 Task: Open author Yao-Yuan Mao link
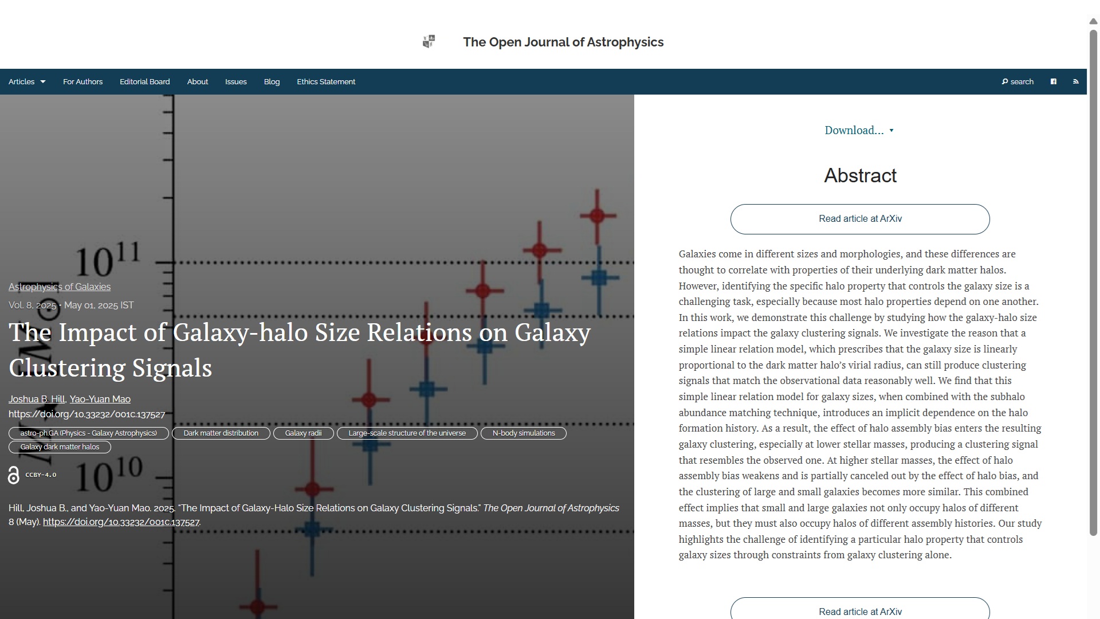click(x=100, y=399)
